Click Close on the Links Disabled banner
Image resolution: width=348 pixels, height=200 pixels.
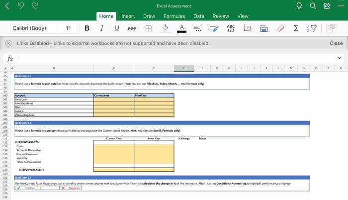click(336, 43)
